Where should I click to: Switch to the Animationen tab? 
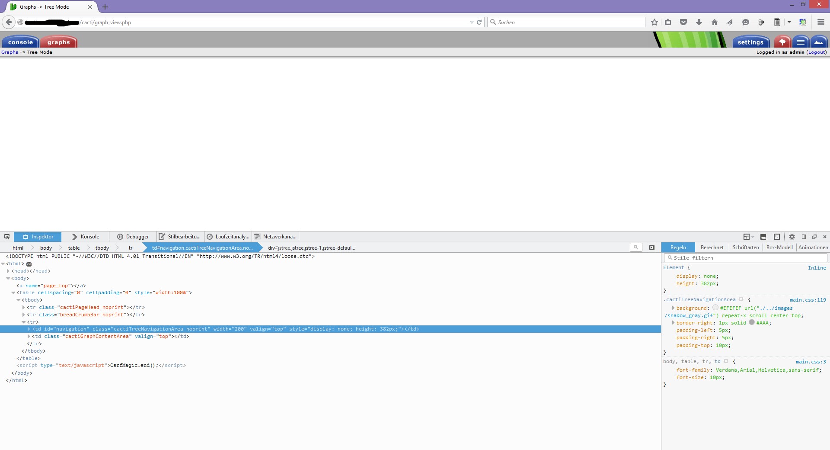coord(813,247)
